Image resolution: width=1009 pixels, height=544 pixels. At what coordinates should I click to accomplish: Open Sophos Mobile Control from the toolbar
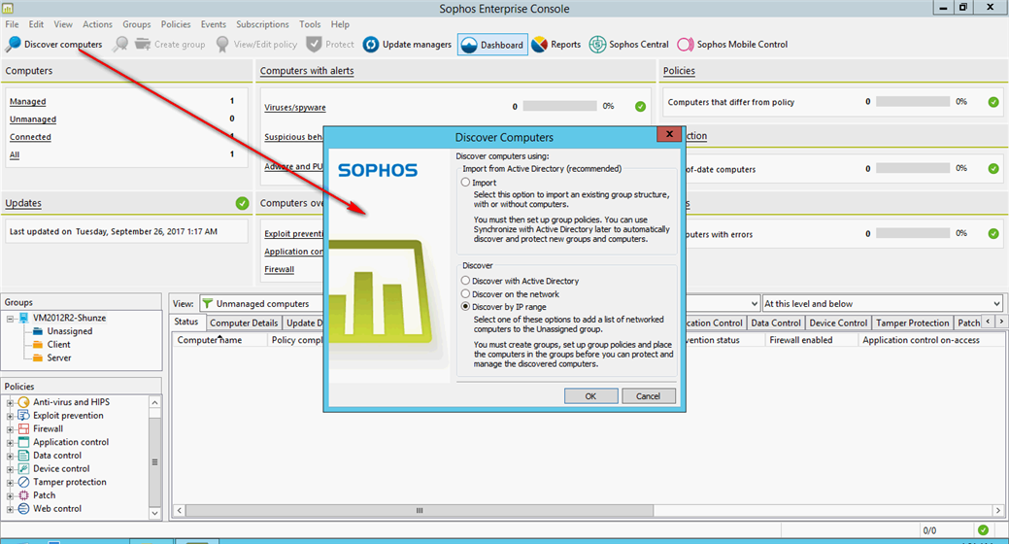point(732,45)
